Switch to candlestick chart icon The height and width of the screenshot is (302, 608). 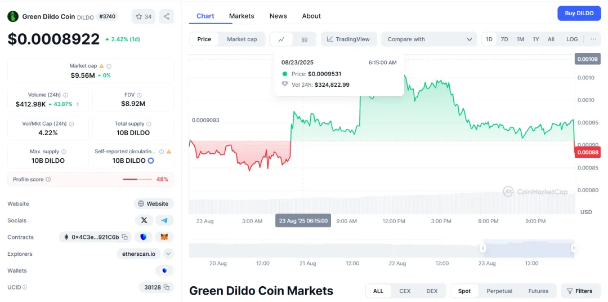pos(305,39)
